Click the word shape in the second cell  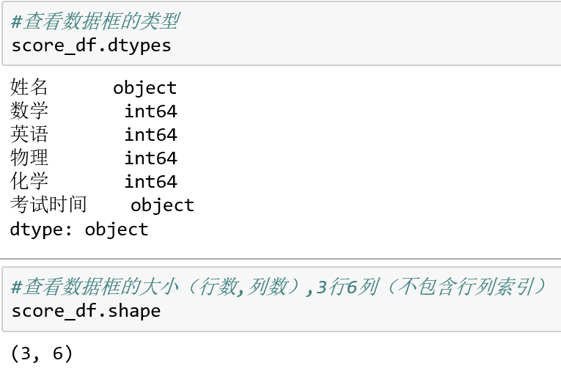click(134, 311)
